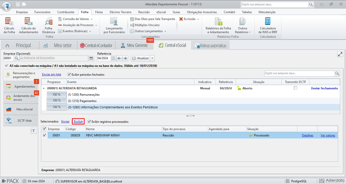Switch to Central eContador tab
The image size is (346, 184).
coord(96,46)
